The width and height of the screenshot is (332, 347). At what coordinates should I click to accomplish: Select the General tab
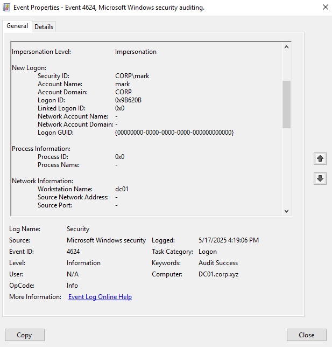pos(17,26)
